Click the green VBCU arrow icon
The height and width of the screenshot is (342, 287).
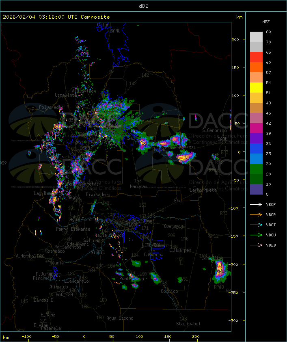click(x=256, y=235)
